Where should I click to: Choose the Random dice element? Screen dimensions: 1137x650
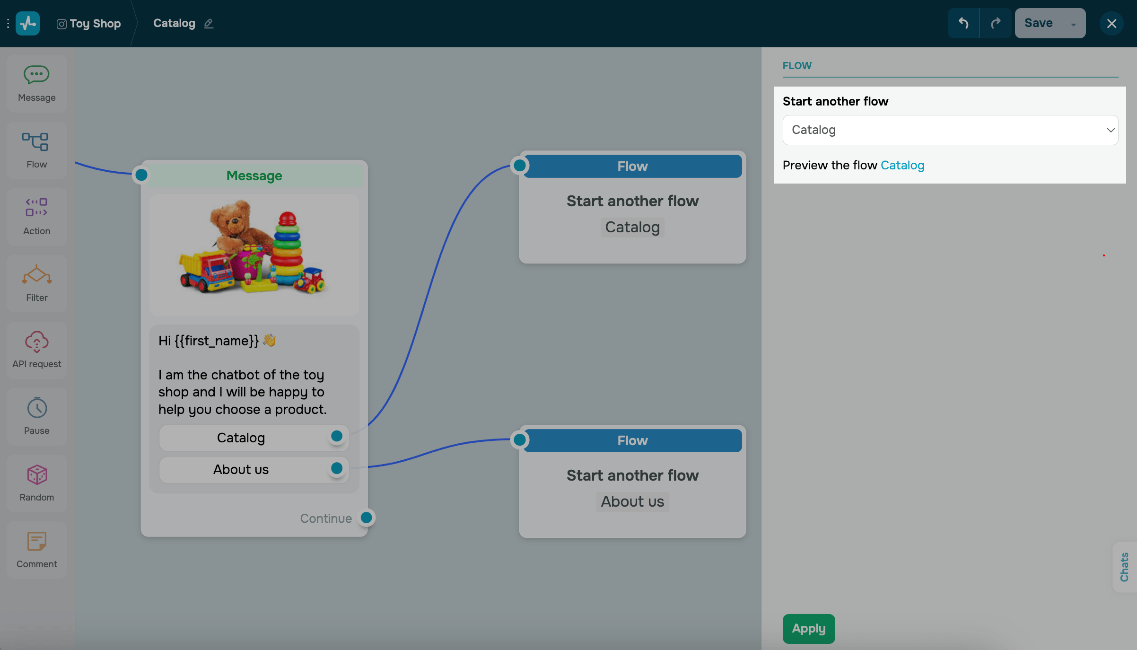click(x=36, y=475)
